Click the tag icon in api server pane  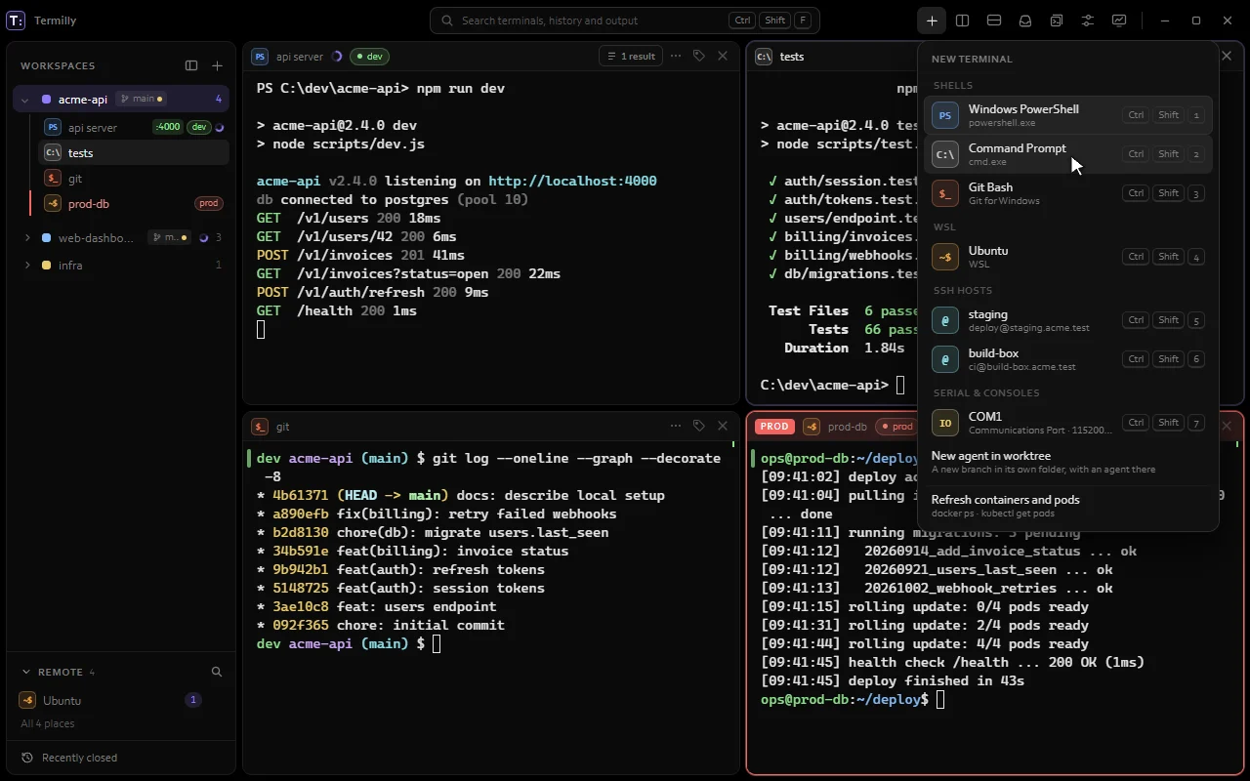point(699,57)
